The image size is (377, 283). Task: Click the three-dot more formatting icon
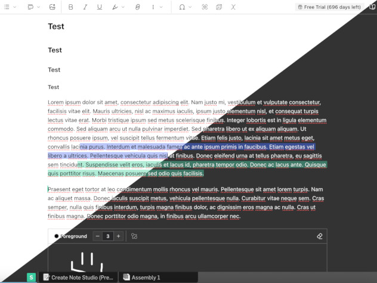point(153,7)
